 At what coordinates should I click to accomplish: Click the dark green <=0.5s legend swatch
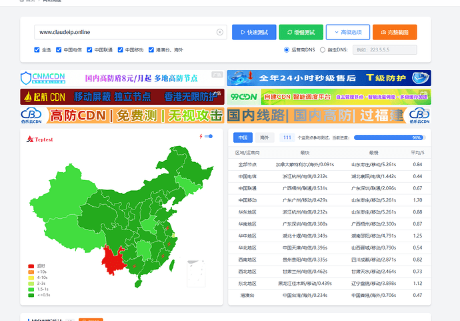[x=31, y=295]
